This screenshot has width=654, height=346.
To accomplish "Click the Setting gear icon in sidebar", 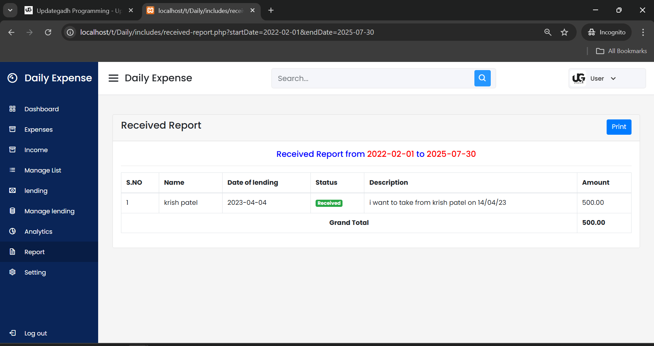I will (13, 272).
